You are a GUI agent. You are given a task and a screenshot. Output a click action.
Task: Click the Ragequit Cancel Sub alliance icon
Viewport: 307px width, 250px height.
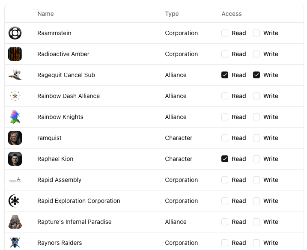coord(15,75)
